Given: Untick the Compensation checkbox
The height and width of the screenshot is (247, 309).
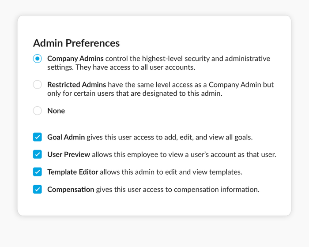Looking at the screenshot, I should coord(38,190).
